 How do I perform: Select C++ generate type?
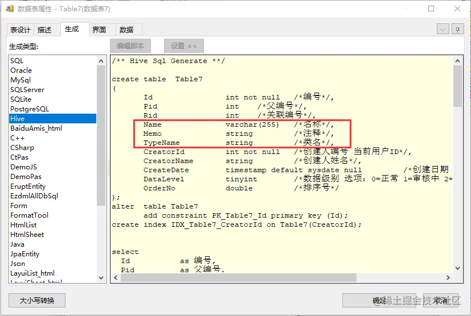point(52,138)
